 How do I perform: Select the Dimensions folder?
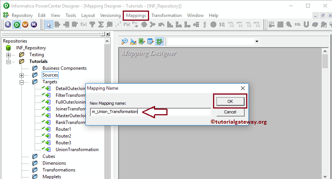click(x=54, y=163)
